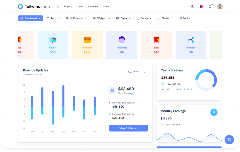Image resolution: width=240 pixels, height=152 pixels.
Task: Toggle the 2025 legend item
Action: (x=188, y=89)
